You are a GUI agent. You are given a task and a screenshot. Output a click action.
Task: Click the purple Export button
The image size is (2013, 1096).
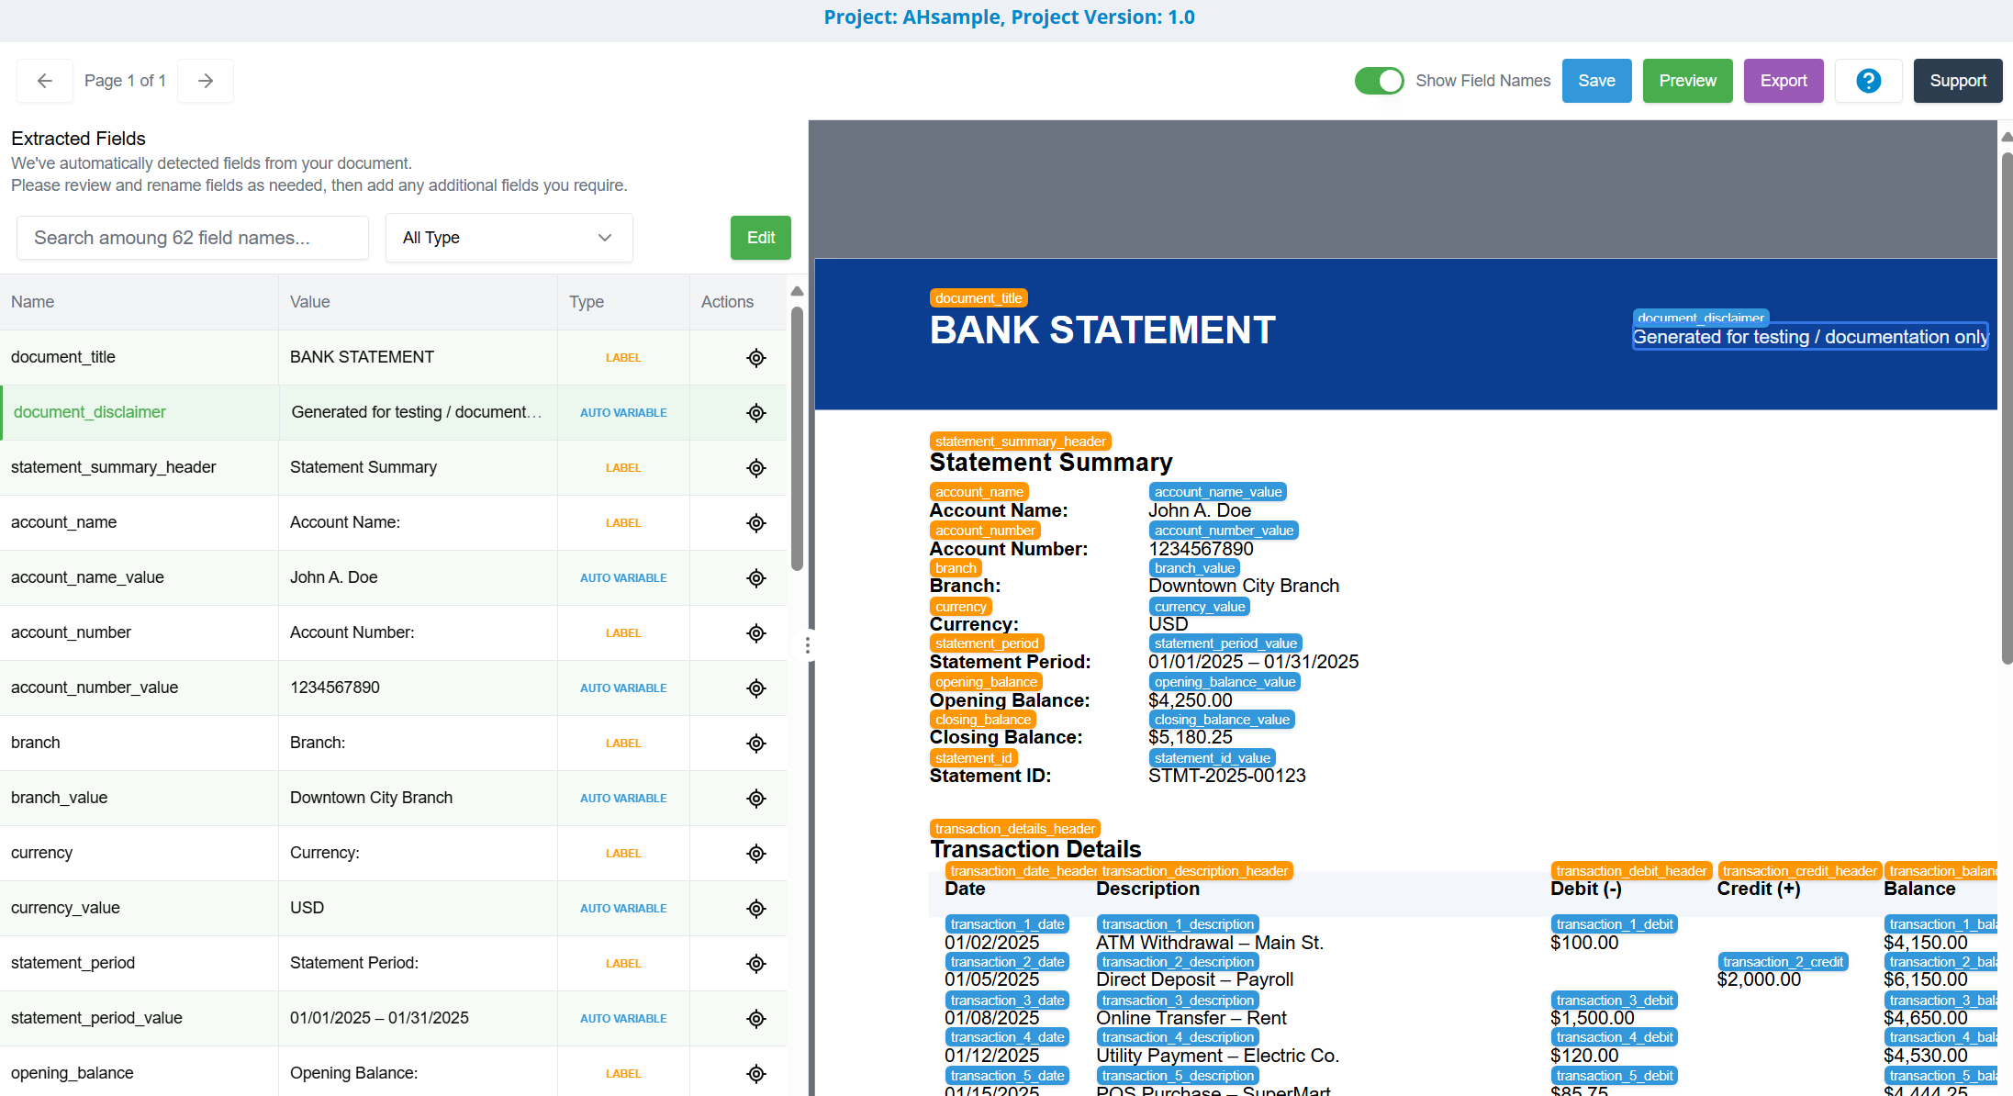pos(1783,81)
